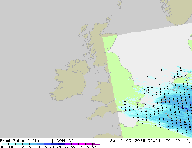Select the 30 mm purple legend swatch

(x=68, y=144)
